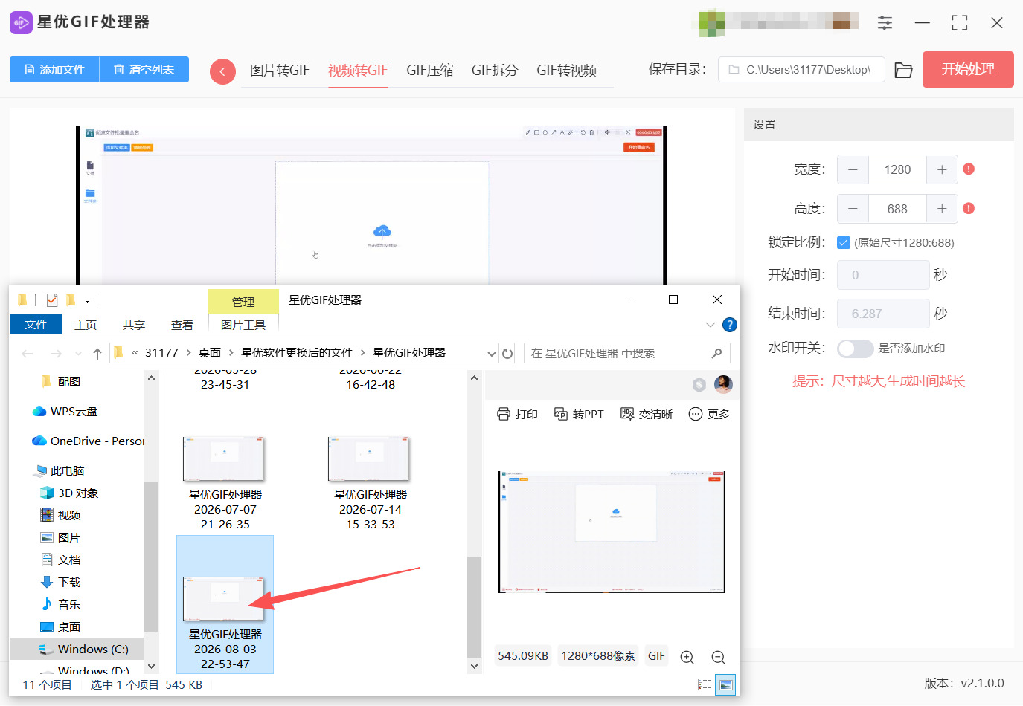This screenshot has height=706, width=1023.
Task: Click the 结束时间 input field
Action: 883,314
